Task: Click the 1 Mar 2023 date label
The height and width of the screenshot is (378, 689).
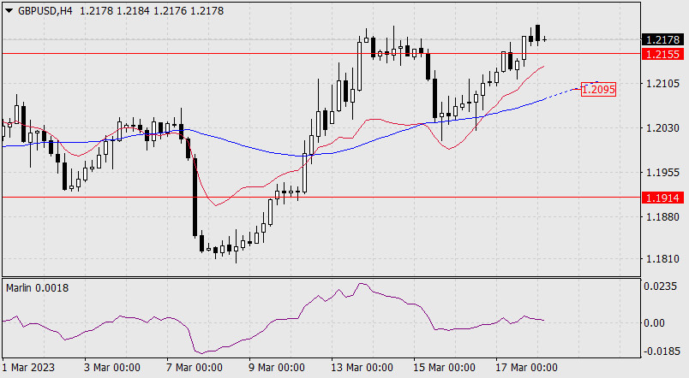Action: (x=29, y=368)
